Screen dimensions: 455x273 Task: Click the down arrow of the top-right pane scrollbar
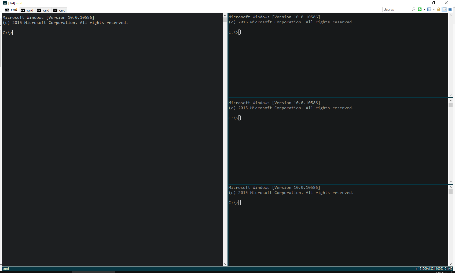(450, 95)
